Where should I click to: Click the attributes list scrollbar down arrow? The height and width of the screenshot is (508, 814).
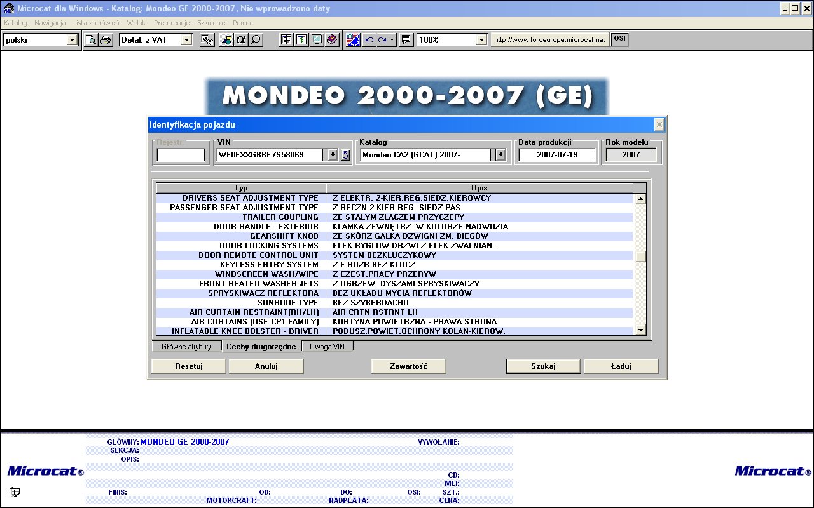click(x=640, y=330)
